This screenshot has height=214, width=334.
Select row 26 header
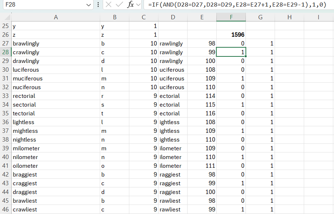tap(5, 35)
